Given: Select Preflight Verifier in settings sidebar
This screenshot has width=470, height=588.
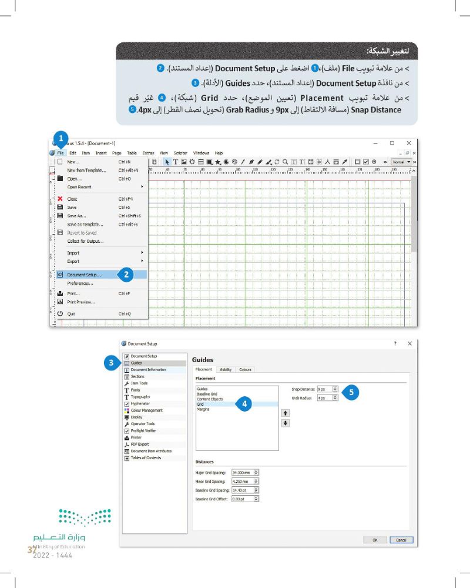Looking at the screenshot, I should tap(155, 431).
